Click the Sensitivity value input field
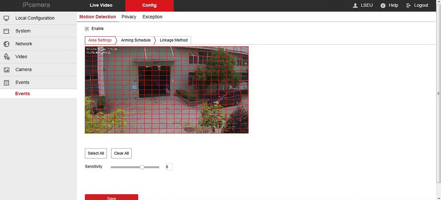The height and width of the screenshot is (200, 441). pyautogui.click(x=169, y=167)
